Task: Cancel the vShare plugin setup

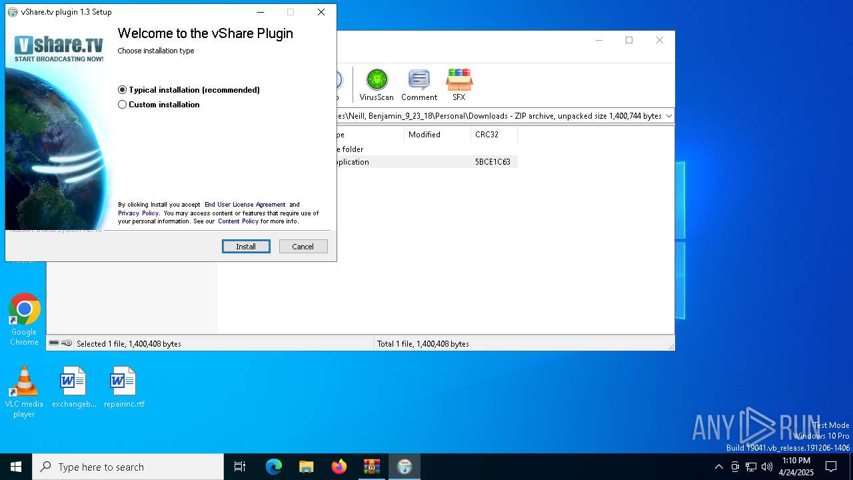Action: tap(303, 247)
